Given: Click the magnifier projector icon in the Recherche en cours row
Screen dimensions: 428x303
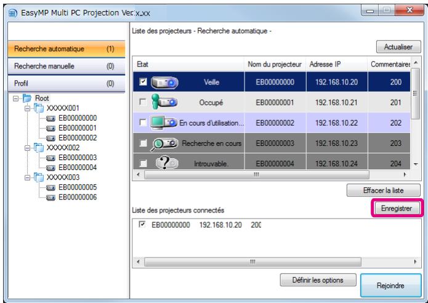Looking at the screenshot, I should coord(164,144).
